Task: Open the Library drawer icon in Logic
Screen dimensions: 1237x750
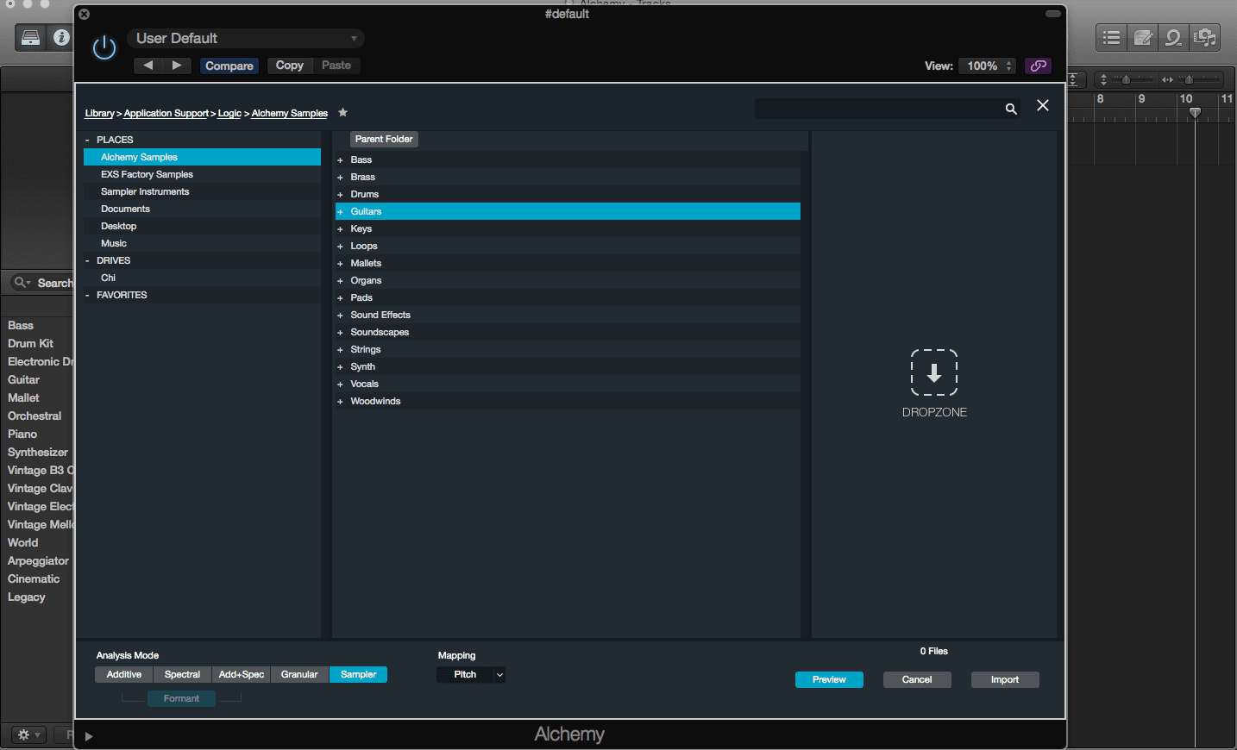Action: pos(30,37)
